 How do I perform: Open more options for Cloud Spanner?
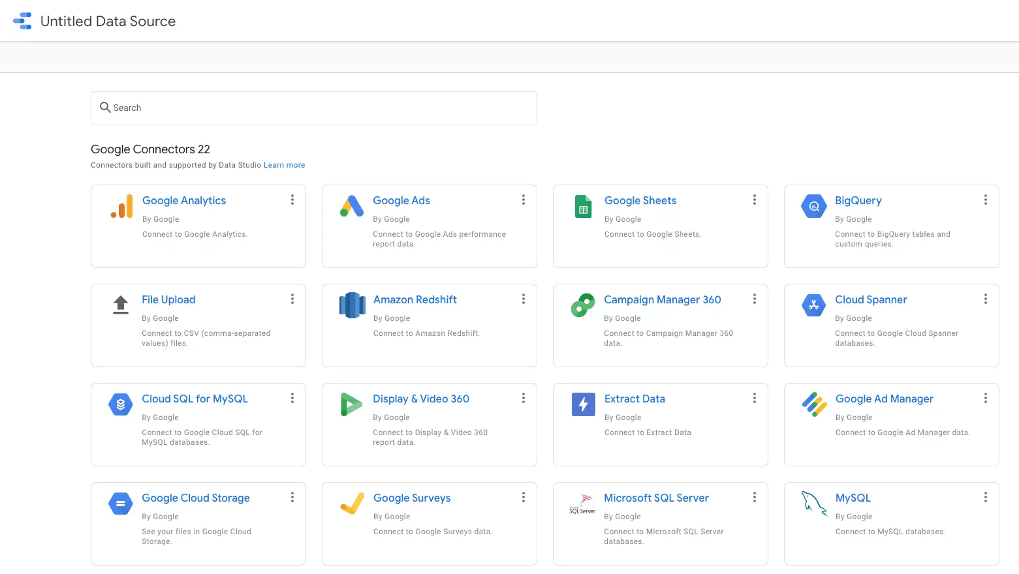pos(986,299)
